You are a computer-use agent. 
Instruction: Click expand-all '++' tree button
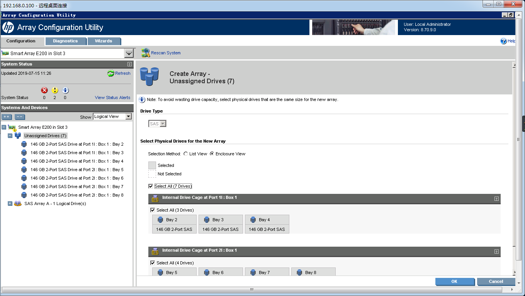(7, 117)
